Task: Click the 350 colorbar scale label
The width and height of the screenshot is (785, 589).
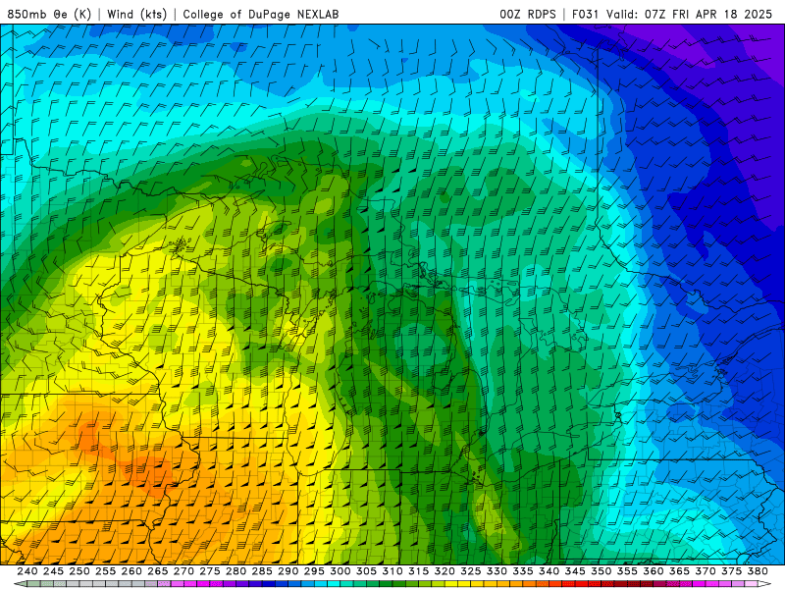Action: tap(601, 571)
